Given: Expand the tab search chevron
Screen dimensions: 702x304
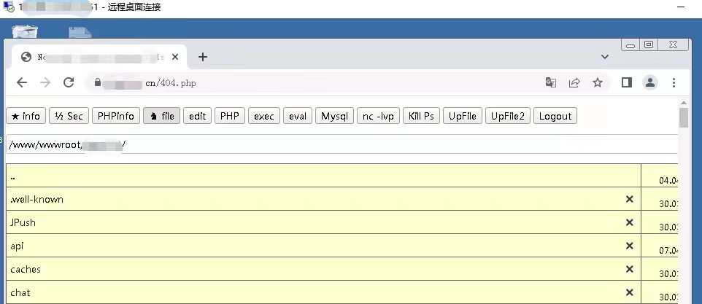Looking at the screenshot, I should (x=605, y=57).
